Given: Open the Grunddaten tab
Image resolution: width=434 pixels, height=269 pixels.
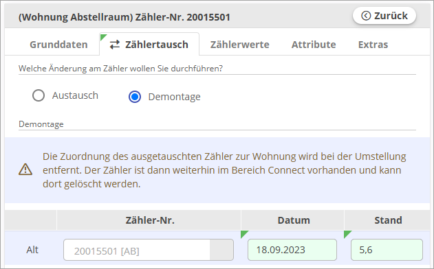Looking at the screenshot, I should pyautogui.click(x=58, y=45).
